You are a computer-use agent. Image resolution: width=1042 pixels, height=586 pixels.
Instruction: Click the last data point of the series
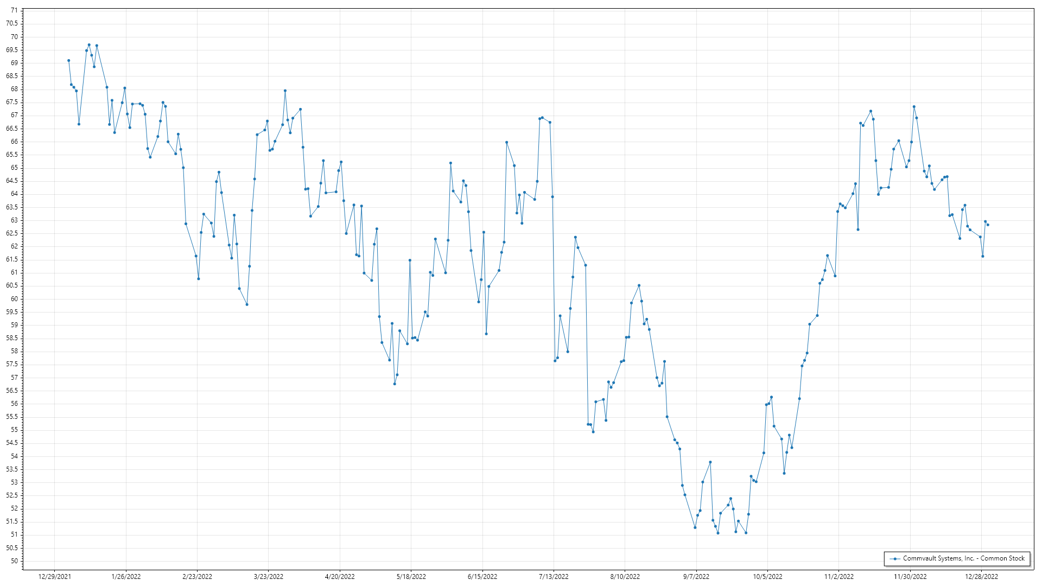pos(988,225)
